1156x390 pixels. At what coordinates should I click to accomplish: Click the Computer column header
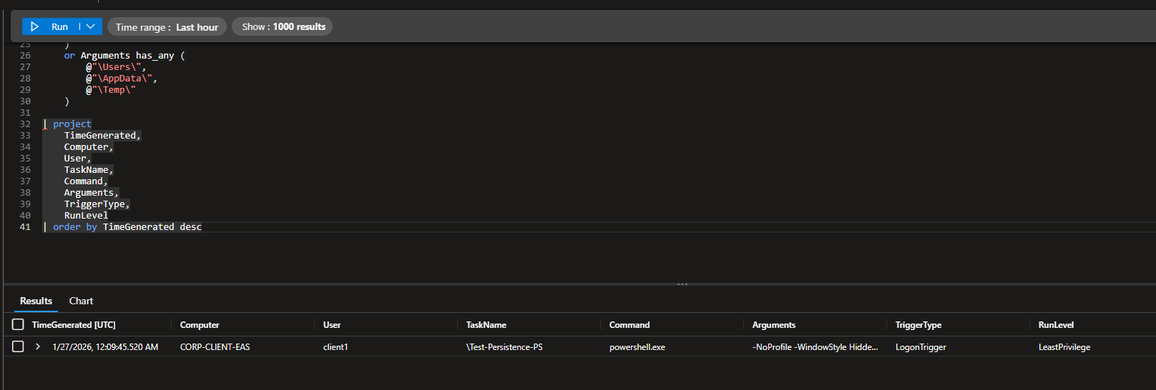(200, 325)
